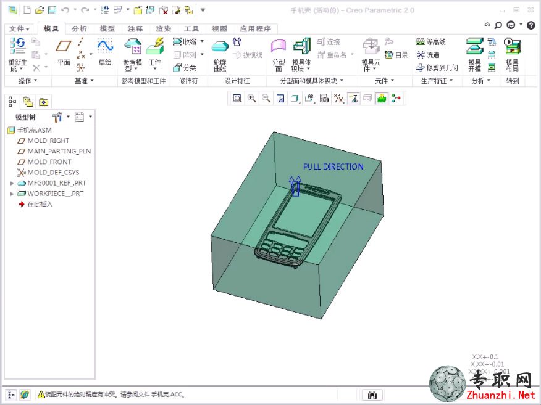Open the folder browser tab in navigator
541x405 pixels.
coord(28,102)
